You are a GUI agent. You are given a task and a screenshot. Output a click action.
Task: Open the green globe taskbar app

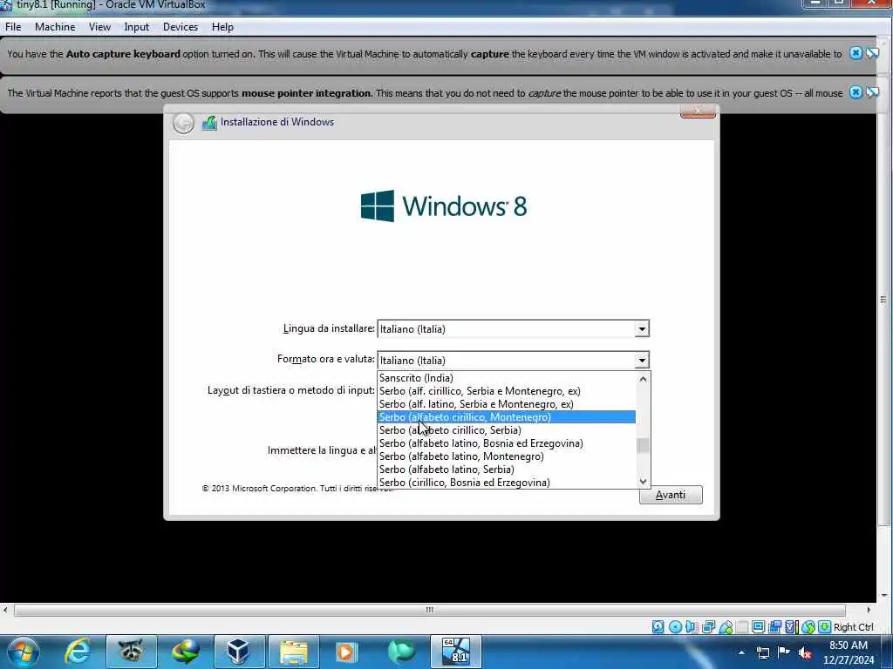400,652
